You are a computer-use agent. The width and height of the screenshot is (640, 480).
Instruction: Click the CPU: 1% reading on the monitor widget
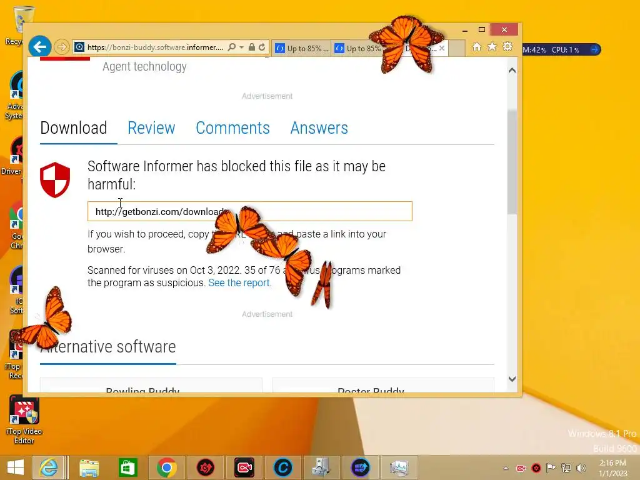click(x=565, y=50)
